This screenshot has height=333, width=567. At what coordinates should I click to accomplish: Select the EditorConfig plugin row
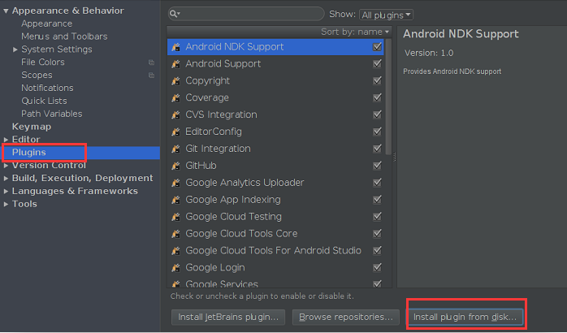tap(275, 132)
